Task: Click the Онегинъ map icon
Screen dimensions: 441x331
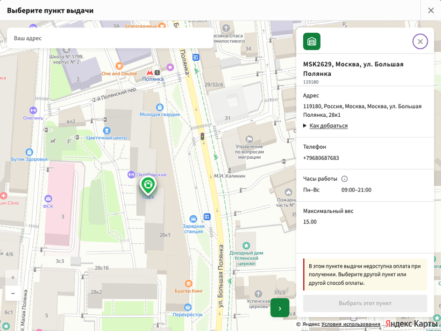Action: point(33,110)
